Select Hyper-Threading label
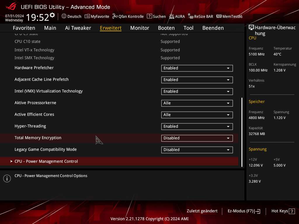The height and width of the screenshot is (224, 299). click(x=30, y=126)
